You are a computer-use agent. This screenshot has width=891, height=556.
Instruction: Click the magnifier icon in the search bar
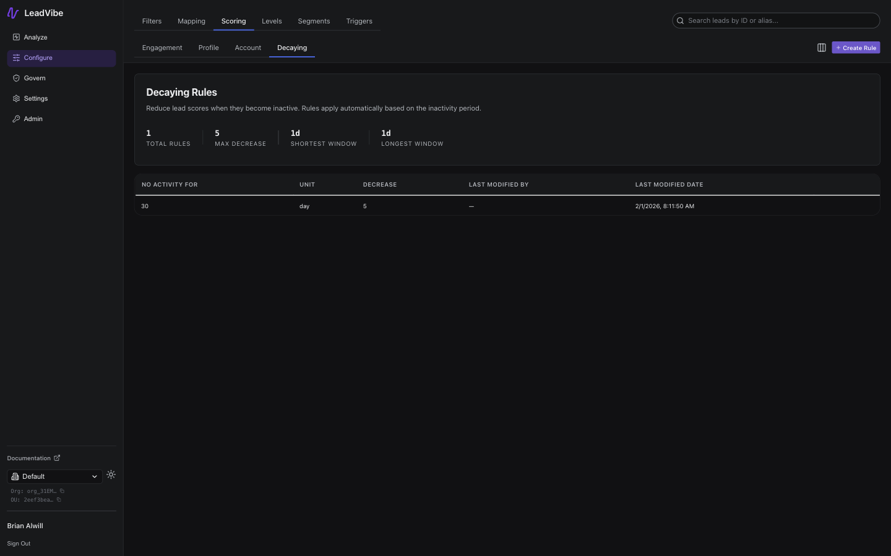(680, 20)
